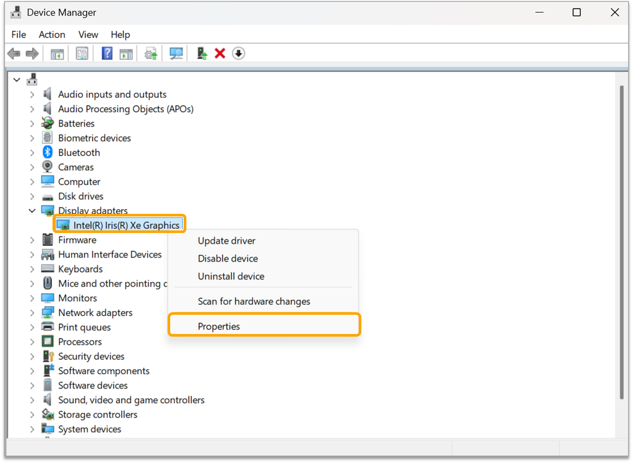Click the Back arrow in the toolbar
This screenshot has width=633, height=463.
pos(14,54)
